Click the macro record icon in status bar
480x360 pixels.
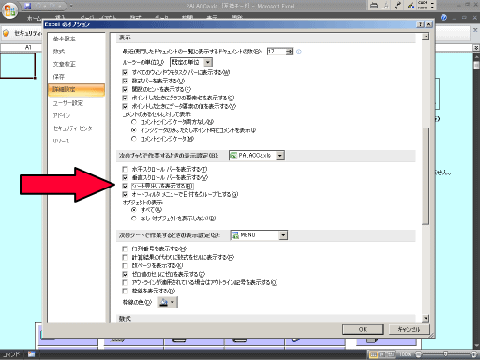31,354
